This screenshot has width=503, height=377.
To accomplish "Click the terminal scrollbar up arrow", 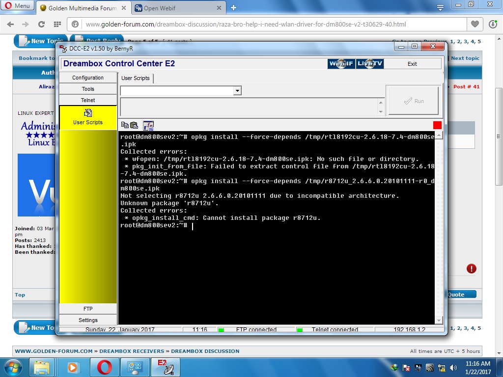I will [439, 135].
